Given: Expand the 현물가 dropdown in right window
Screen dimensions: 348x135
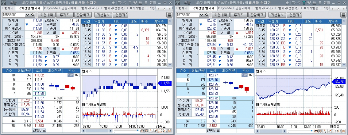Looking at the screenshot, I should coord(294,15).
